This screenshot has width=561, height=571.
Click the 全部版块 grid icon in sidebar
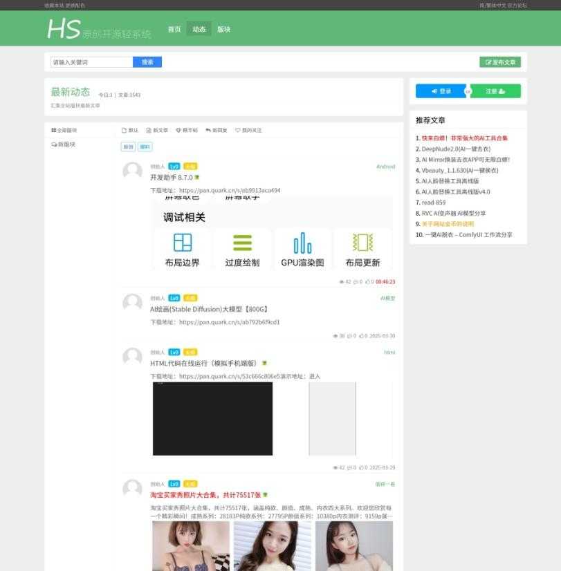point(53,129)
